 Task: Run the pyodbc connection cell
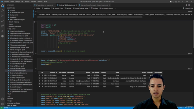tap(35, 22)
